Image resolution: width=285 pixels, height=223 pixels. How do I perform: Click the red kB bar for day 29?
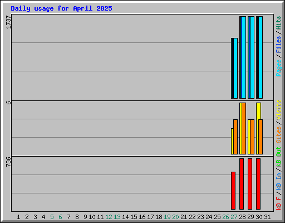250,184
